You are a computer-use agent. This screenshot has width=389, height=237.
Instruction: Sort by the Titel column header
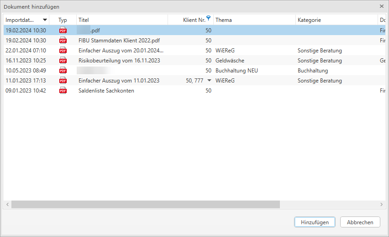pos(84,20)
